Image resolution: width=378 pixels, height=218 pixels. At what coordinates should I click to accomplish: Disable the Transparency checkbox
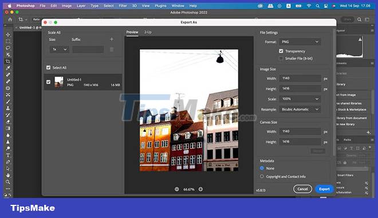click(x=281, y=51)
